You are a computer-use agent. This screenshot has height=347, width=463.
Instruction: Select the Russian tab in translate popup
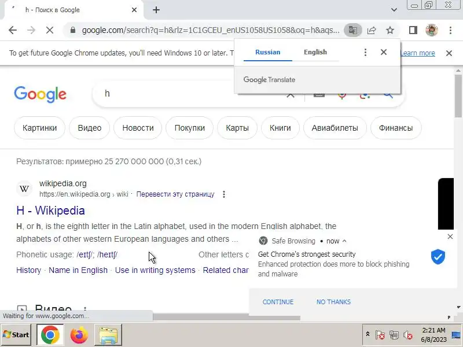click(x=268, y=52)
